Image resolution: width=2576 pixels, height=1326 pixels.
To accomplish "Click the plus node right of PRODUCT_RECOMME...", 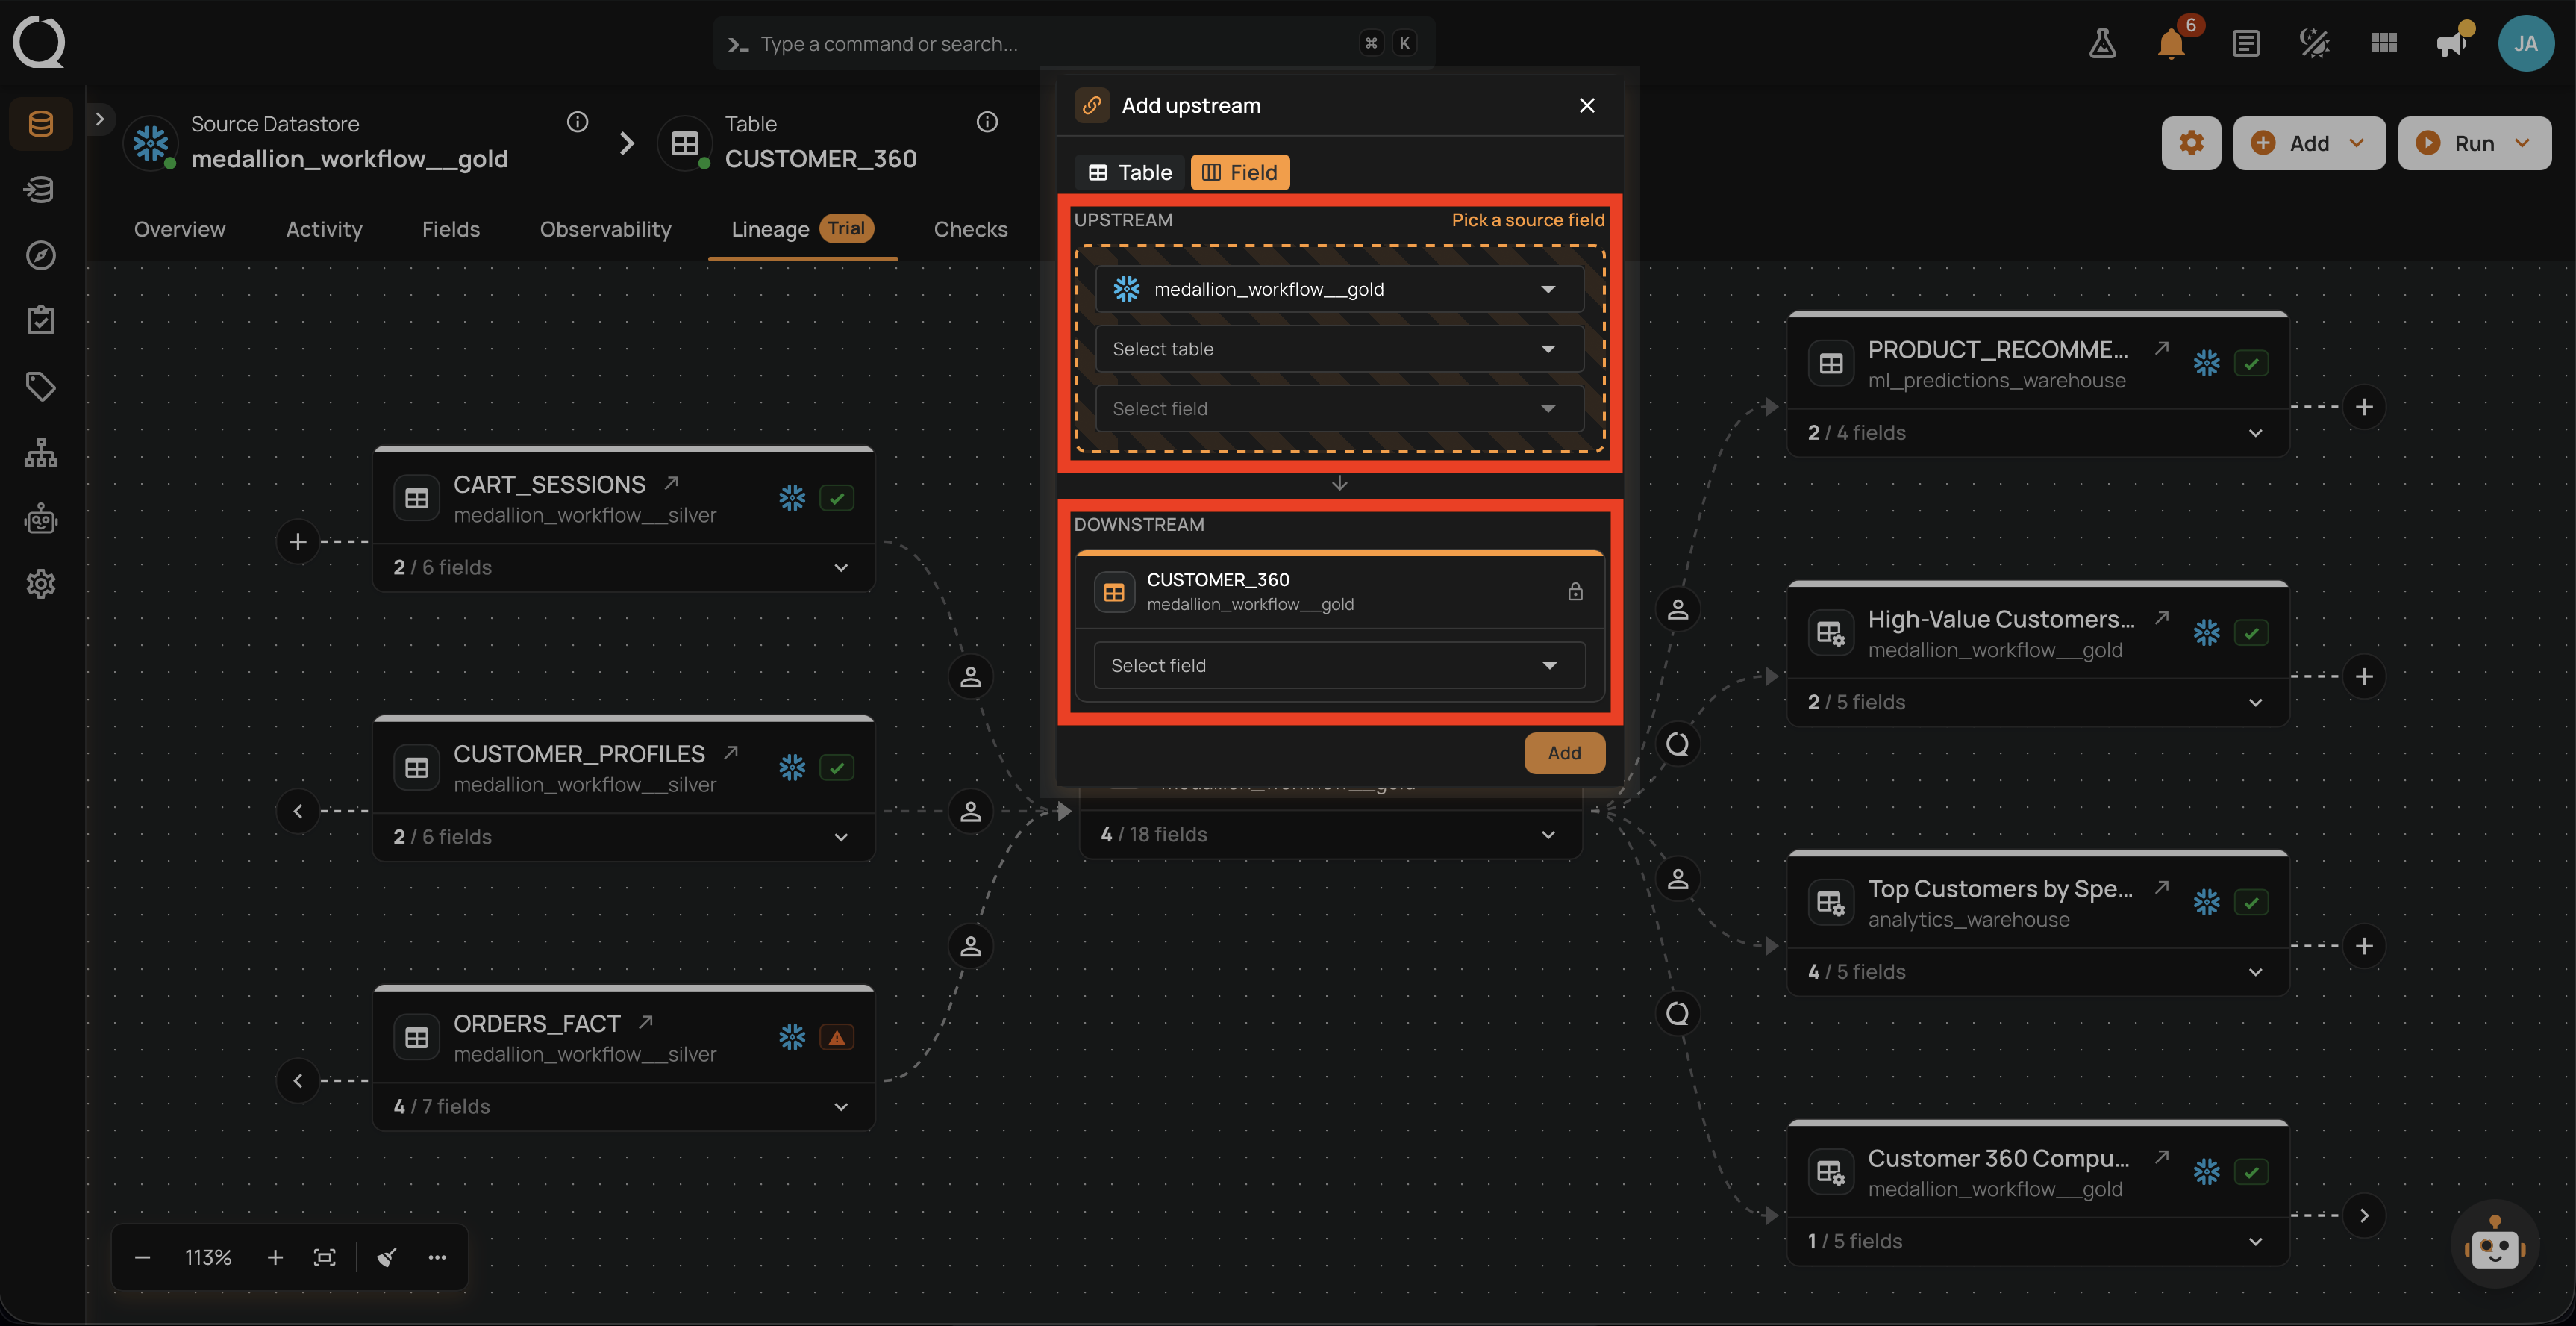I will 2364,406.
